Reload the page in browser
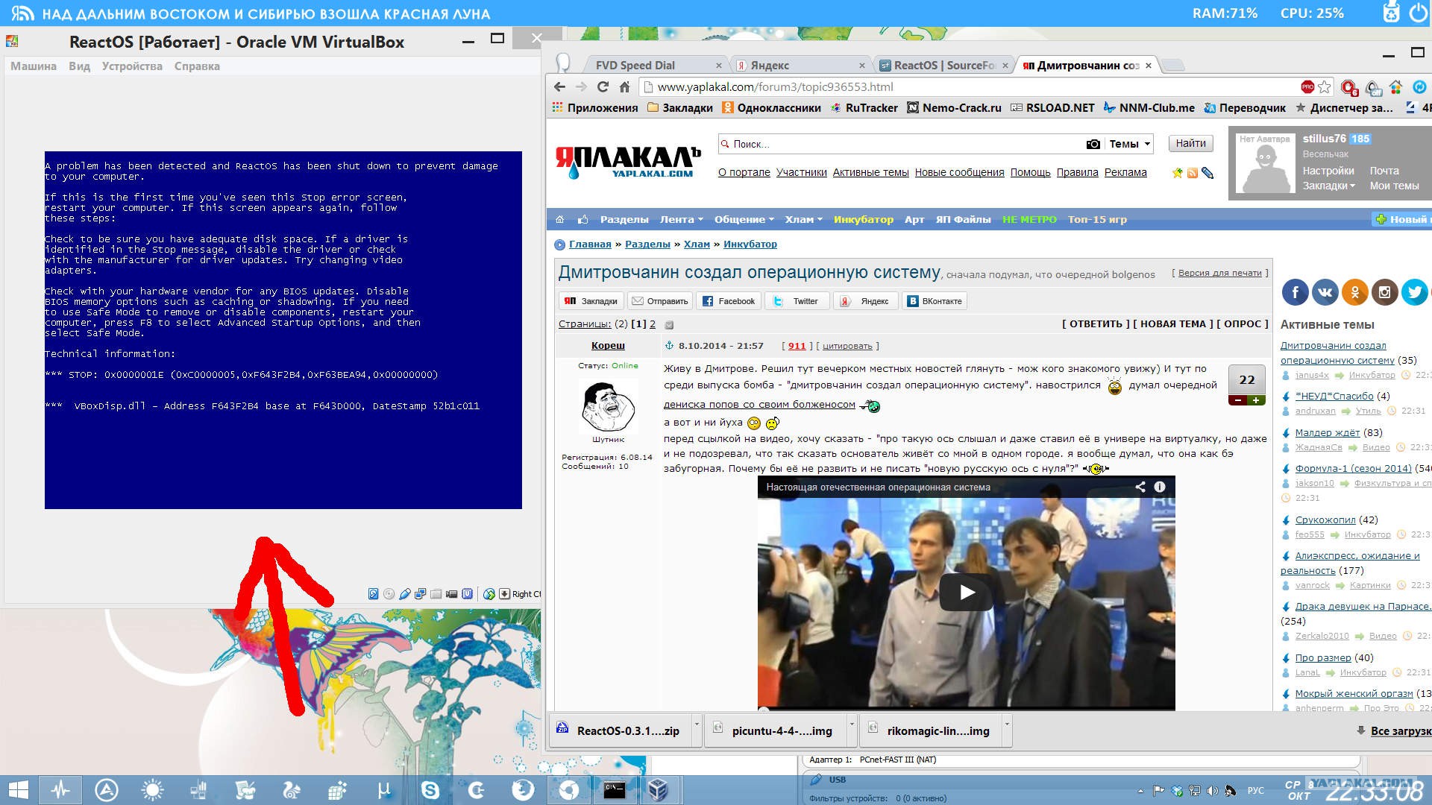Screen dimensions: 1432x805 point(603,86)
